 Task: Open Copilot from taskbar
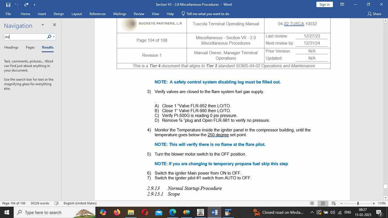(x=103, y=212)
